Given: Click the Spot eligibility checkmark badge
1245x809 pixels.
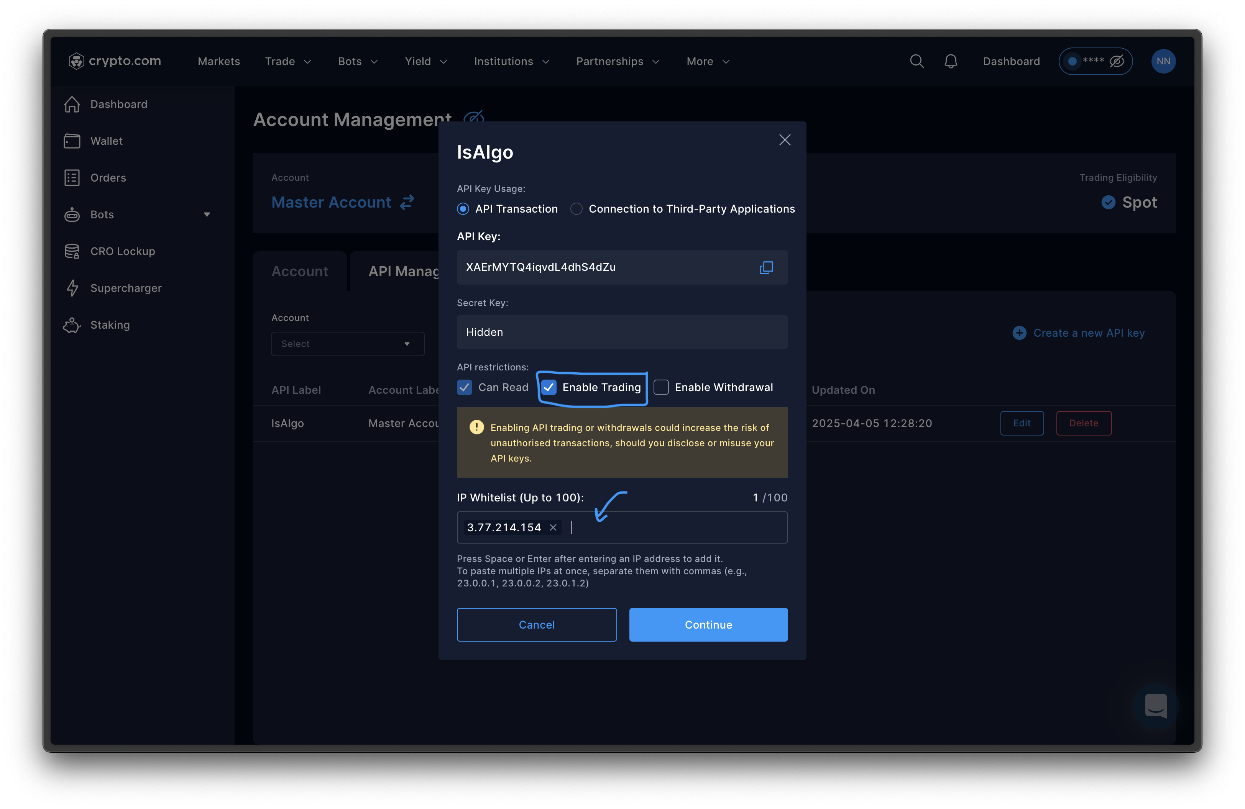Looking at the screenshot, I should (1108, 202).
